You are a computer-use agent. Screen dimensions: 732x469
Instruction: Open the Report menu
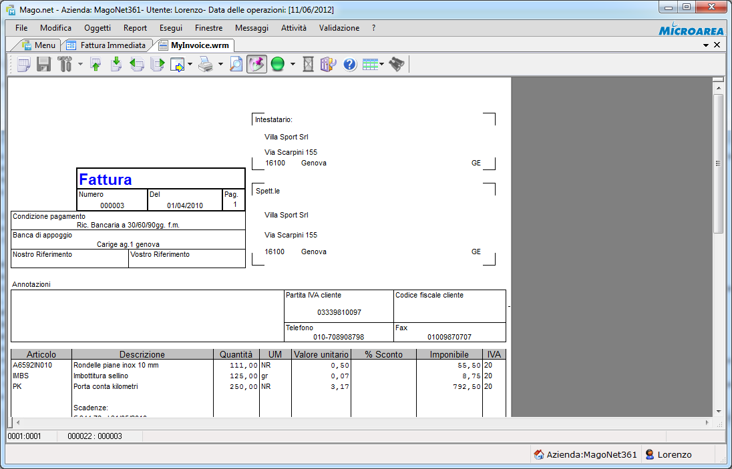(x=135, y=28)
